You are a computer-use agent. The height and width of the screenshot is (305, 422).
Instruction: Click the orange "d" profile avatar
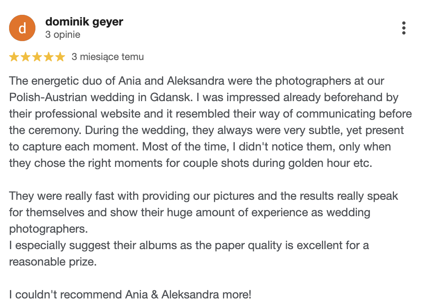pyautogui.click(x=22, y=28)
